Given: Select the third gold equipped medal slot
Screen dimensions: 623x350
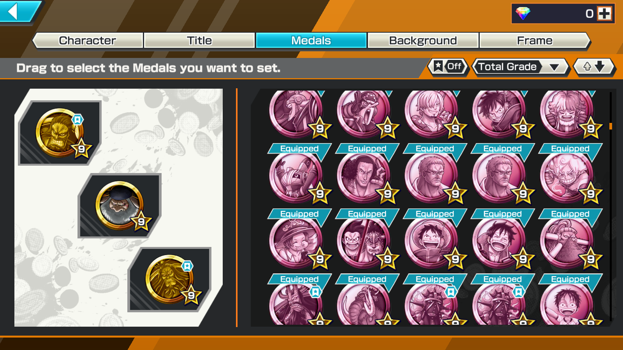Looking at the screenshot, I should [169, 279].
